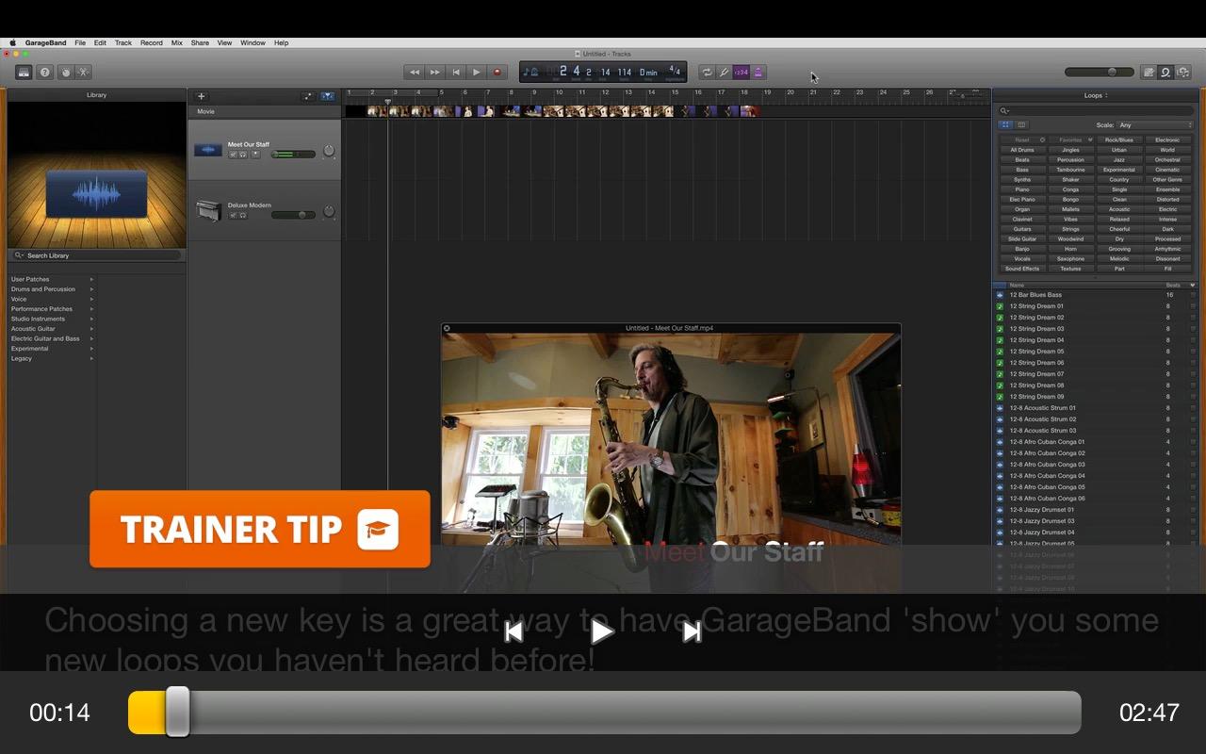Add a new track with plus button
1206x754 pixels.
pos(201,96)
